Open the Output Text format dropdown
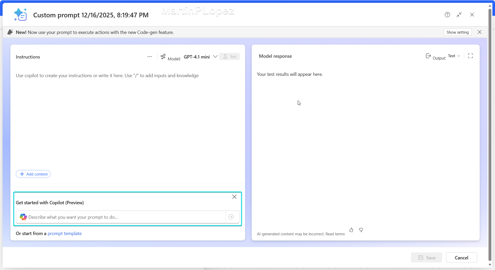495x270 pixels. (454, 56)
